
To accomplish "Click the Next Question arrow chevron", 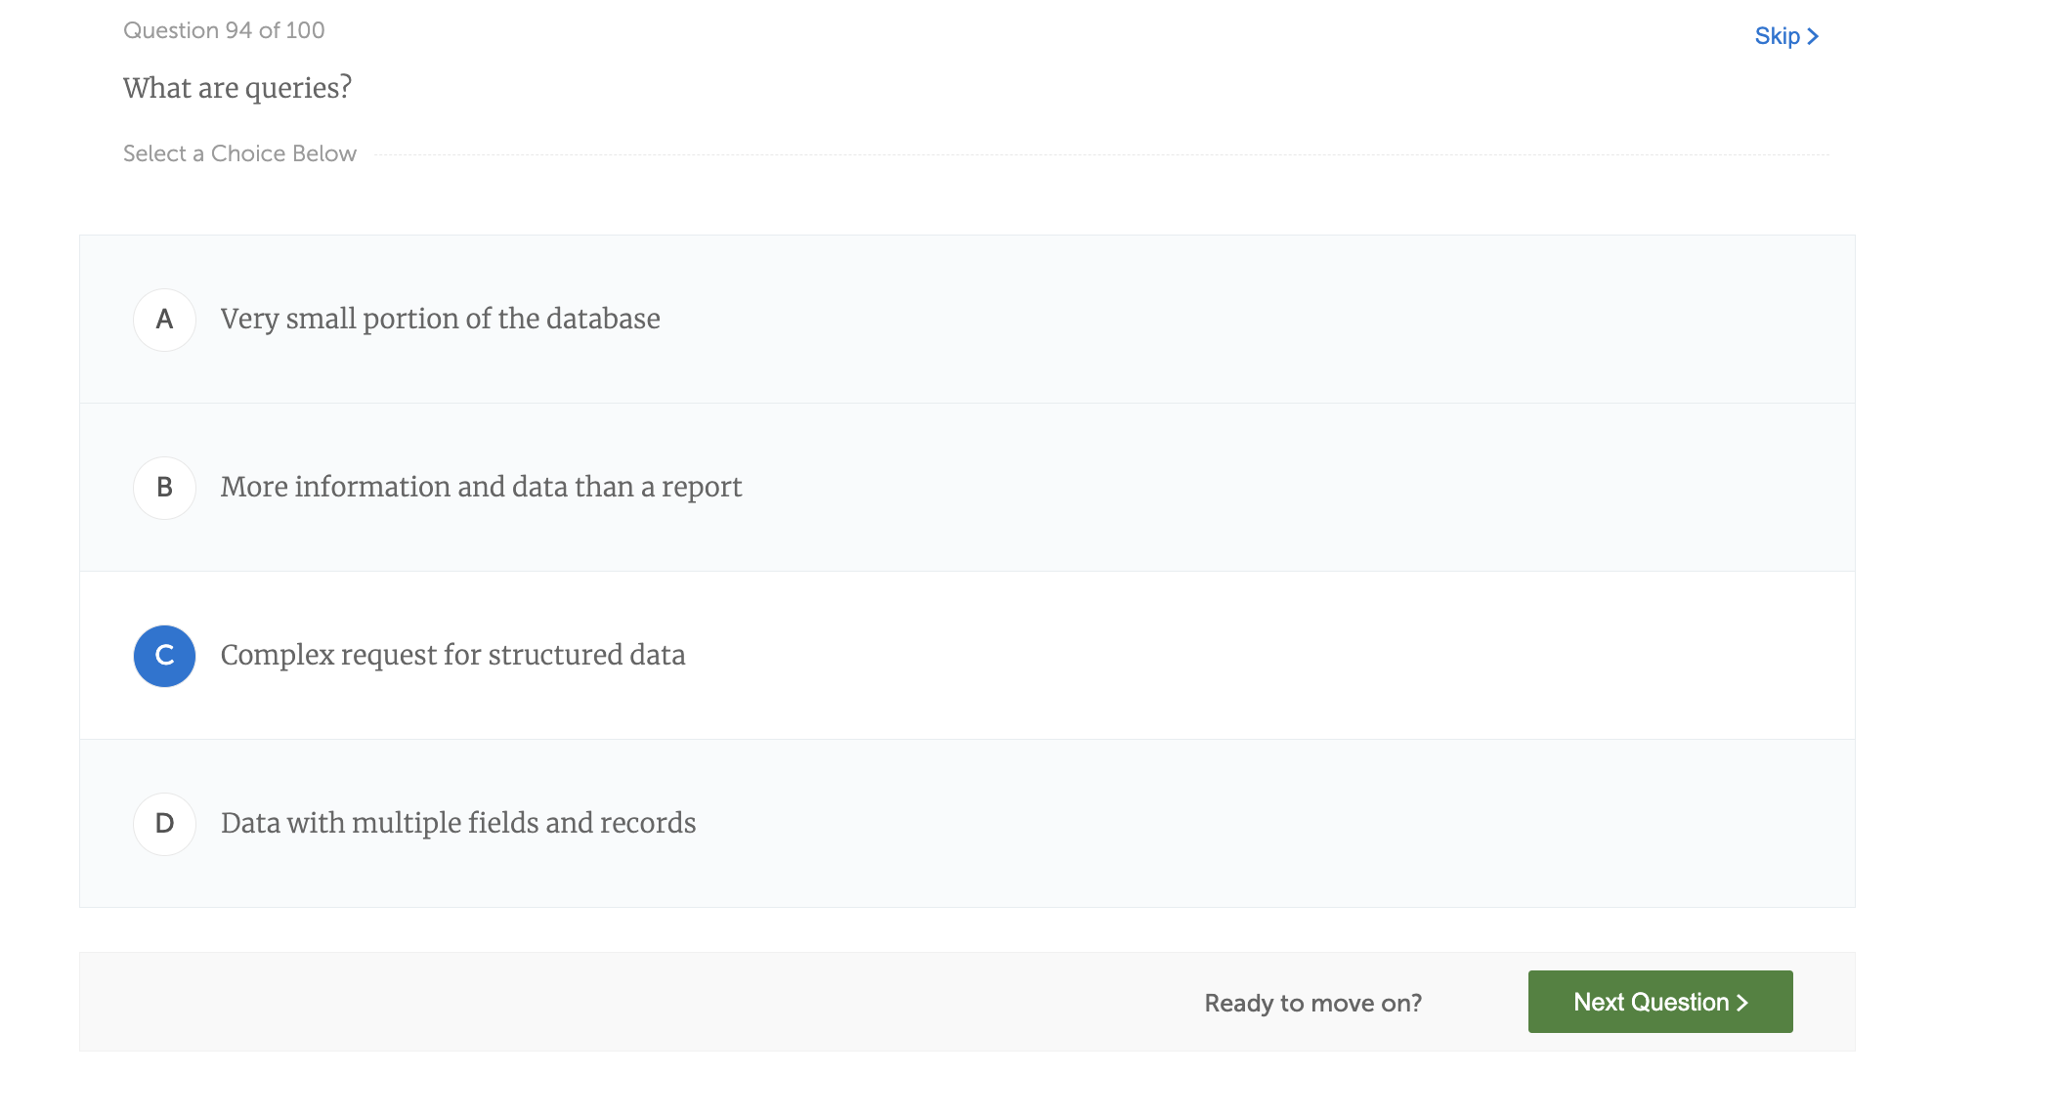I will coord(1742,1003).
